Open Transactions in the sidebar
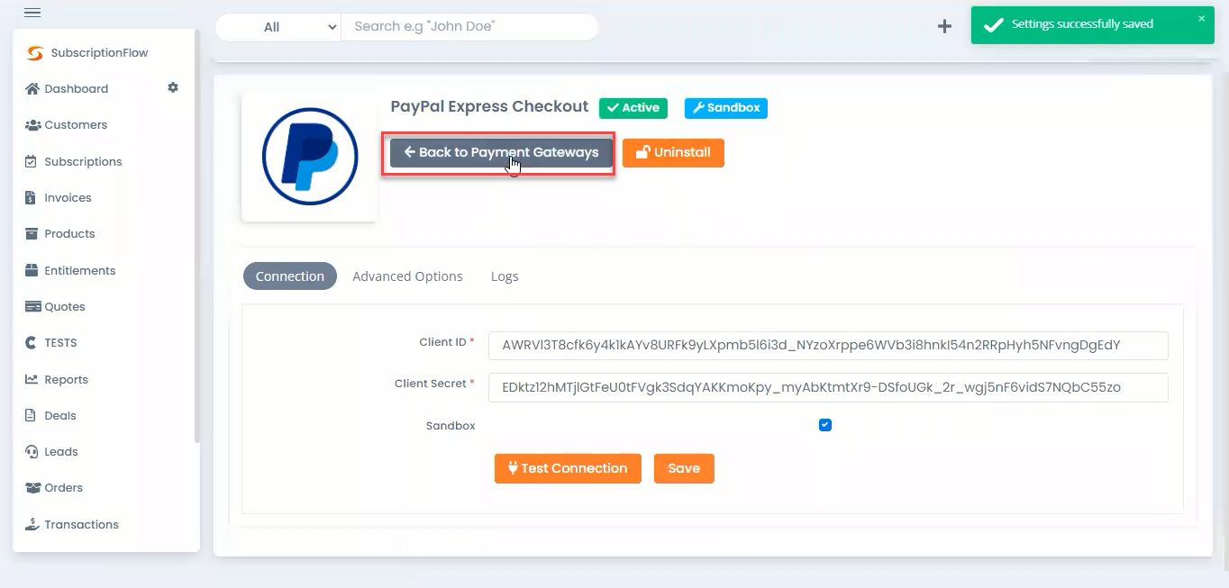 82,525
